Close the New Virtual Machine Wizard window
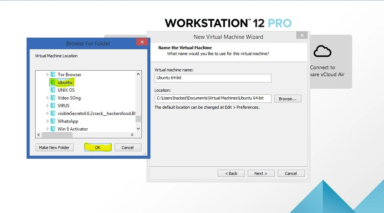Viewport: 384px width, 213px height. tap(302, 35)
